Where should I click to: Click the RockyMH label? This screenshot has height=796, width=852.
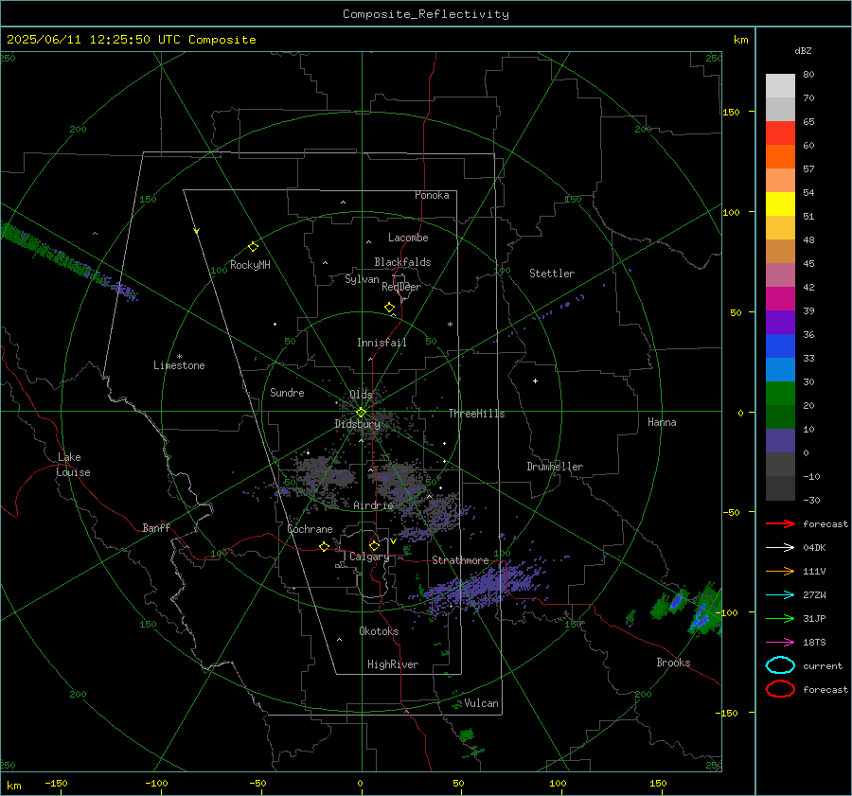(x=250, y=265)
